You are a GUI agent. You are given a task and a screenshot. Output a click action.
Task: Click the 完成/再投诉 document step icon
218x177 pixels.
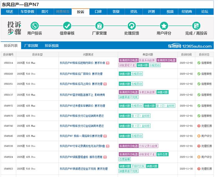coord(196,26)
